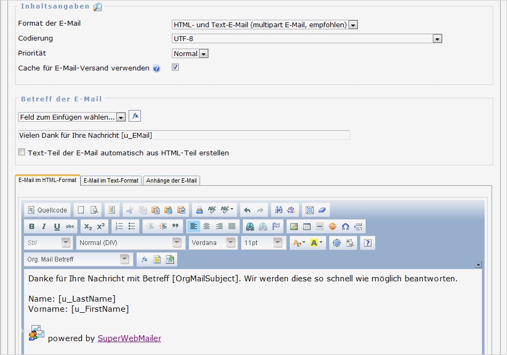Click the editor fx function icon
Viewport: 507px width, 355px height.
144,259
